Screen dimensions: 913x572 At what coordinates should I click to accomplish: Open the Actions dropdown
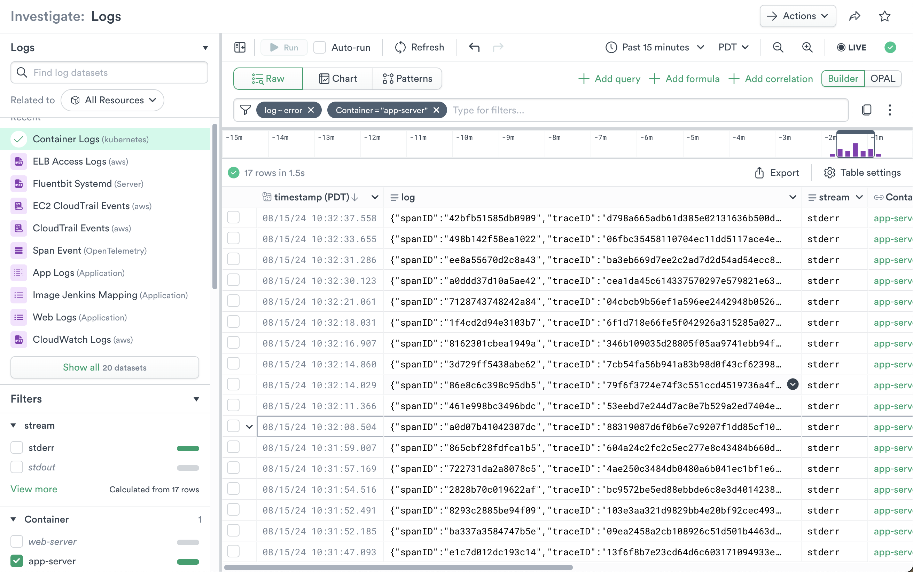pos(797,16)
